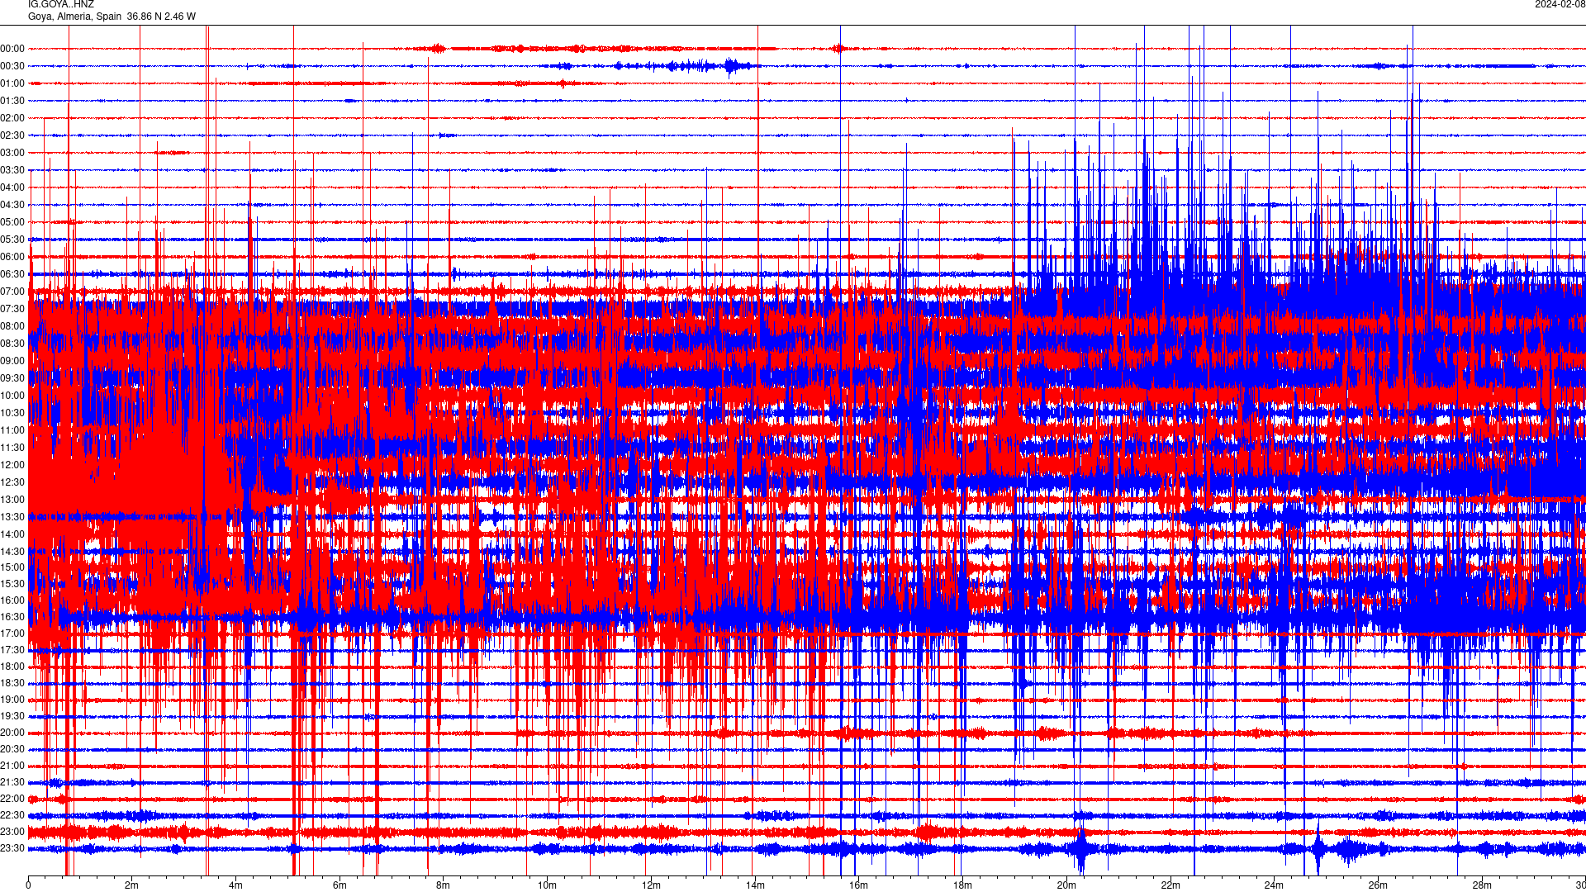The height and width of the screenshot is (892, 1586).
Task: Select the 05:00 time row label
Action: (12, 222)
